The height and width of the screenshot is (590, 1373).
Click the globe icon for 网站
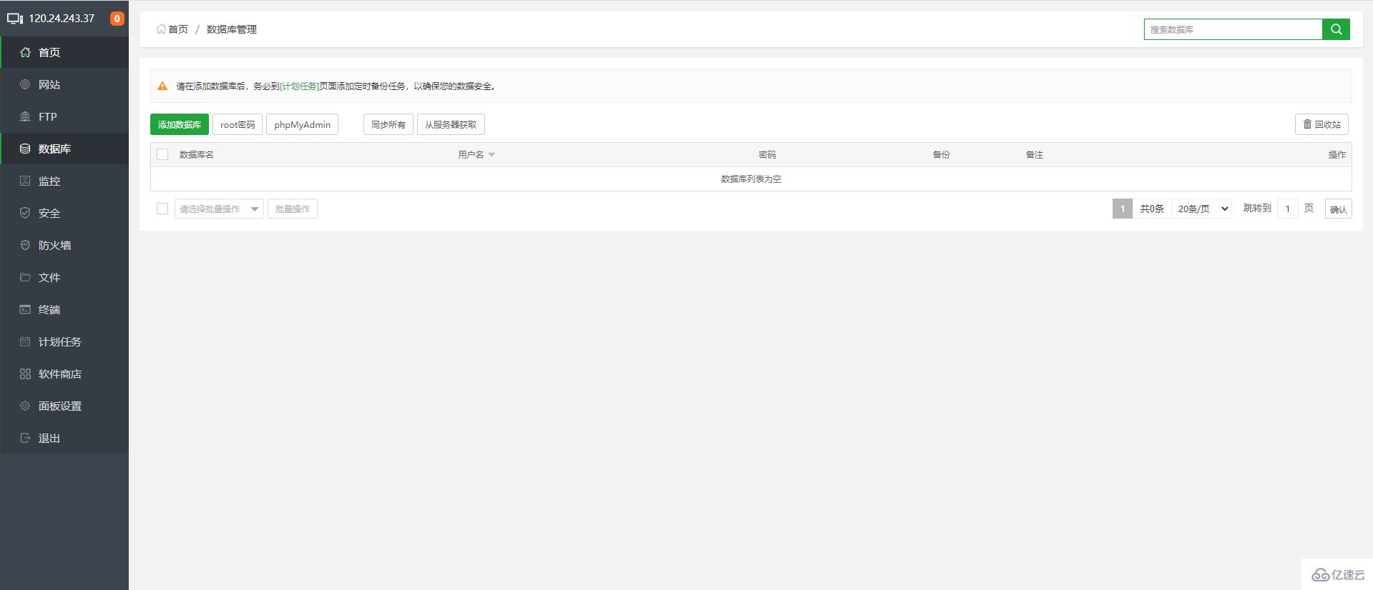coord(25,84)
